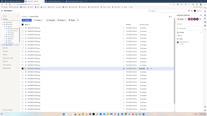Open the hamburger menu beside Dropbox logo
Image resolution: width=207 pixels, height=116 pixels.
coord(2,11)
